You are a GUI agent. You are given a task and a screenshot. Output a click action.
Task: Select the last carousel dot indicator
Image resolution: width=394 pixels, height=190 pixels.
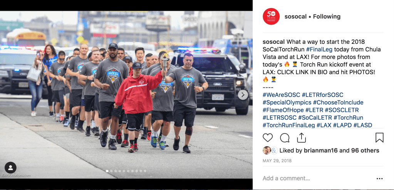145,171
